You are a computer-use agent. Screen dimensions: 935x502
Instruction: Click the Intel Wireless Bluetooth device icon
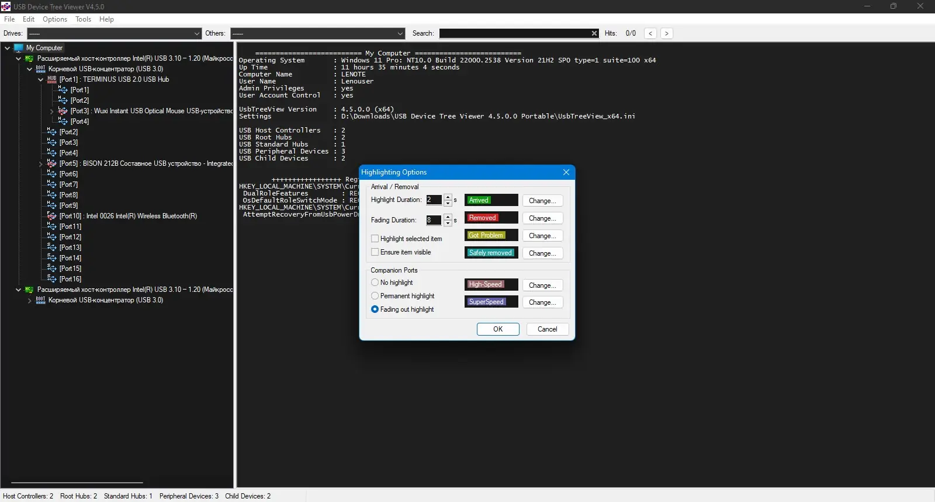(52, 216)
